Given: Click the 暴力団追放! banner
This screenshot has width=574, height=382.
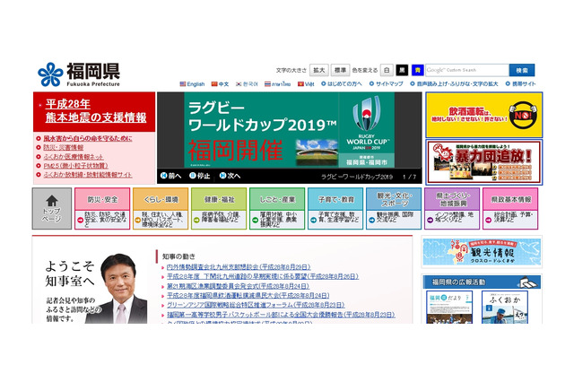Looking at the screenshot, I should tap(484, 162).
